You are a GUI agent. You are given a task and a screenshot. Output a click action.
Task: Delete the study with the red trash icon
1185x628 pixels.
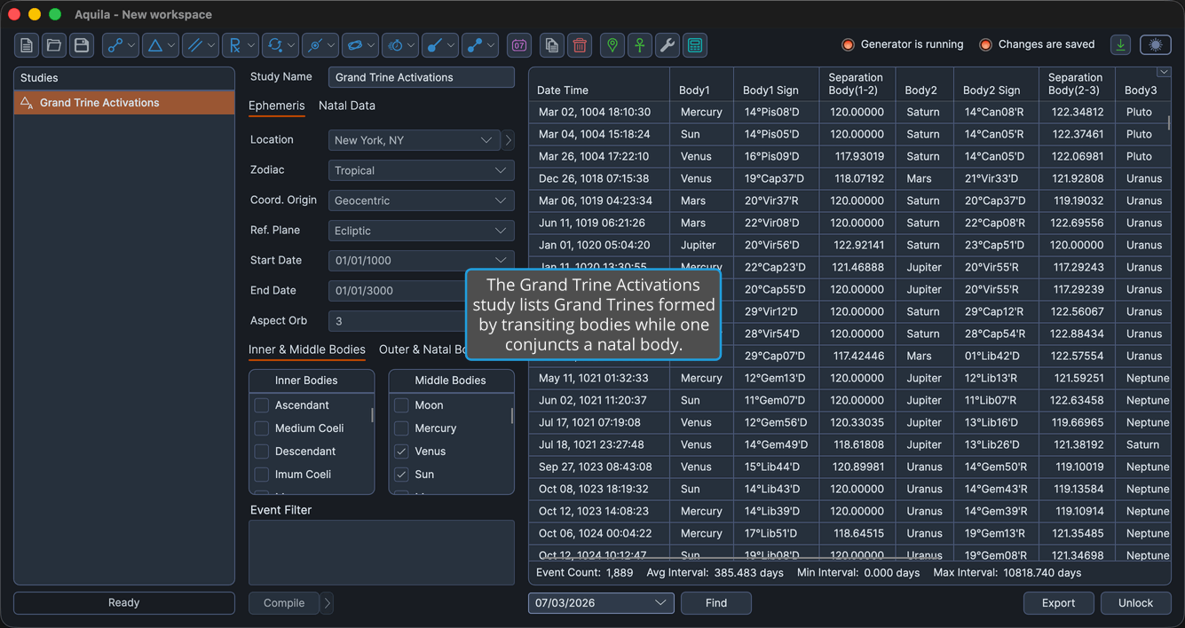[580, 45]
